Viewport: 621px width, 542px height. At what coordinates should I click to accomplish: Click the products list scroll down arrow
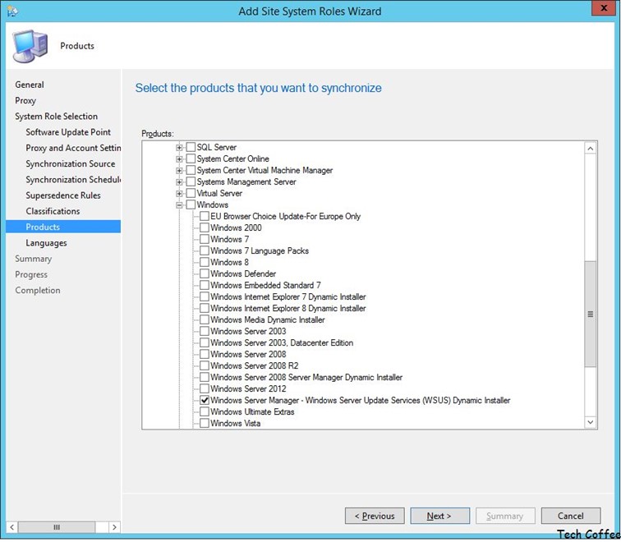(590, 422)
